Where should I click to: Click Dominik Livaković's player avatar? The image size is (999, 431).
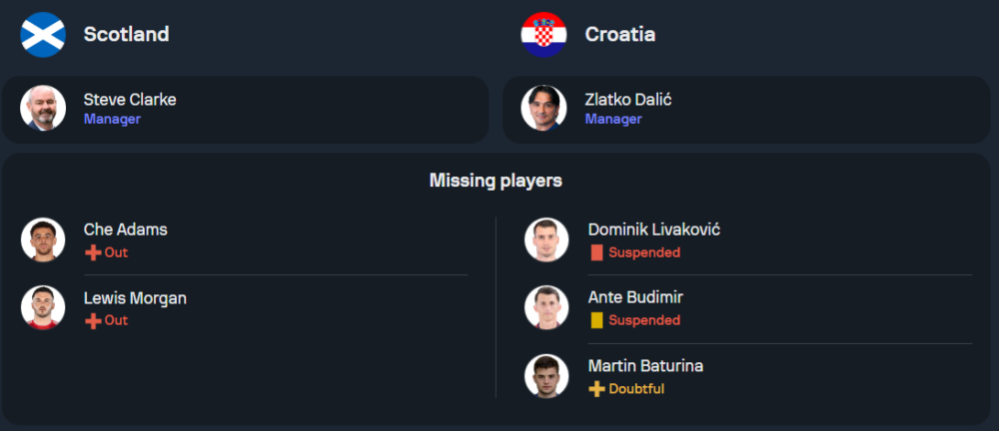pos(546,239)
